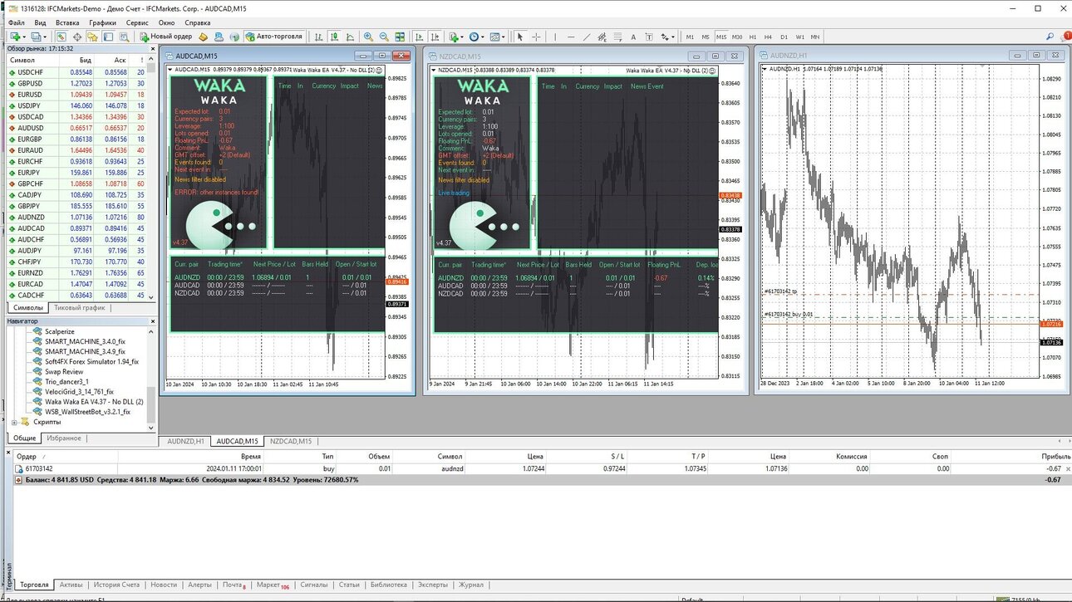The image size is (1072, 602).
Task: Select the trendline drawing tool
Action: click(x=587, y=37)
